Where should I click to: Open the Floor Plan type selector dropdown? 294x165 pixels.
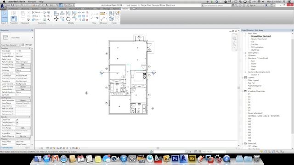(x=32, y=38)
